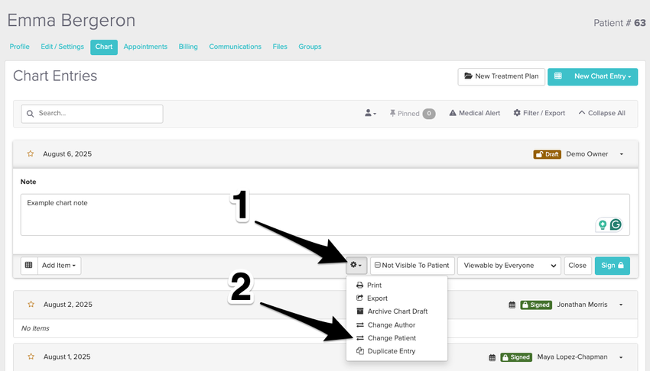Click the New Treatment Plan button
Screen dimensions: 650x371
[x=500, y=76]
